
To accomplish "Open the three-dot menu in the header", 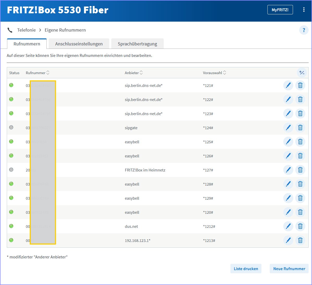I will point(304,10).
